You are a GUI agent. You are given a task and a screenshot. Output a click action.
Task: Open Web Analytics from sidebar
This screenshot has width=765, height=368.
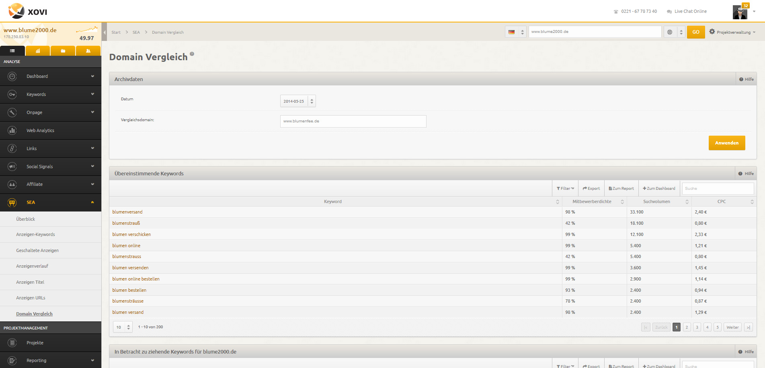[x=51, y=130]
